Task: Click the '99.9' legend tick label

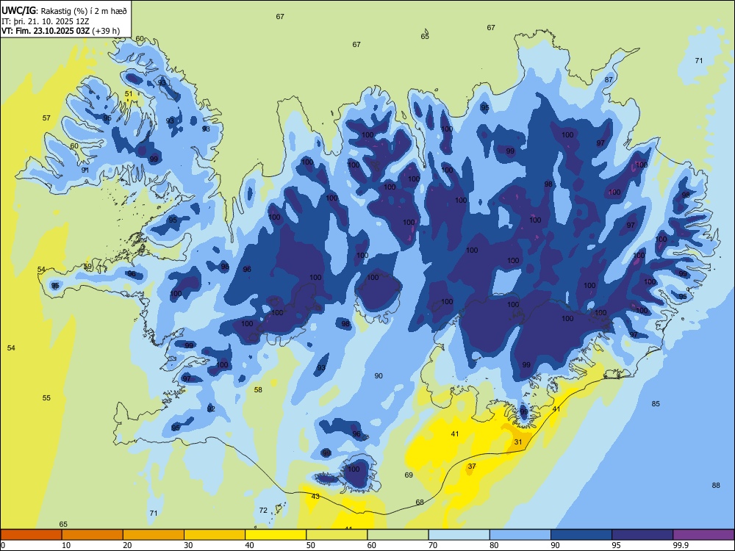Action: coord(681,545)
